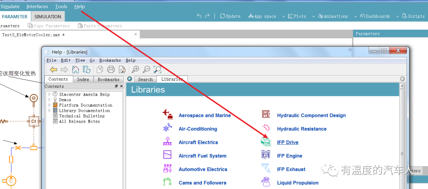Open the Find in text icon

pos(122,70)
